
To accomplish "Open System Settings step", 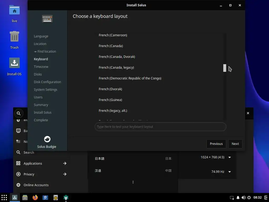I will [45, 89].
